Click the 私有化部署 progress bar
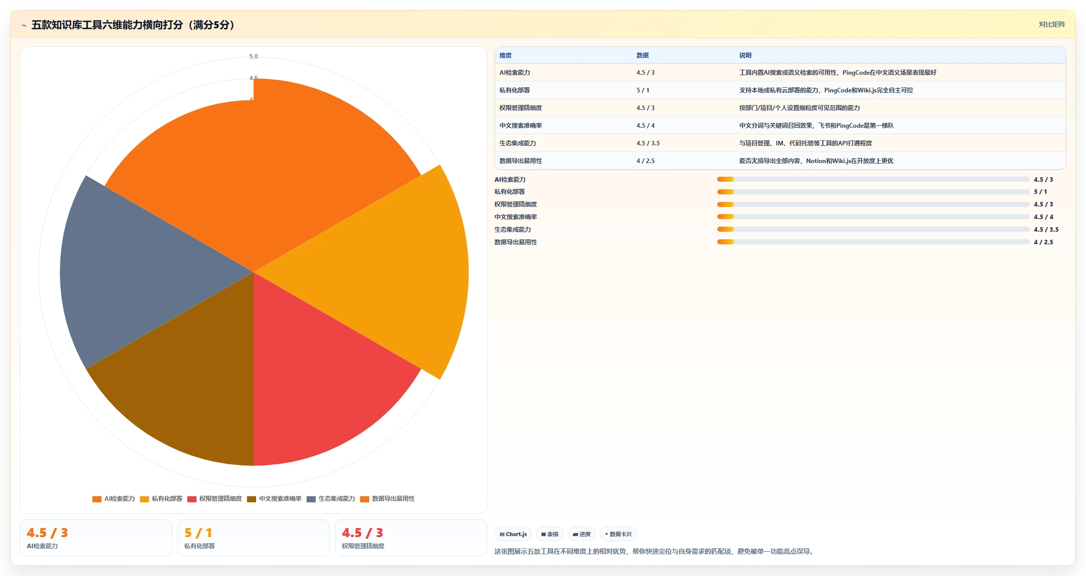 [x=873, y=192]
